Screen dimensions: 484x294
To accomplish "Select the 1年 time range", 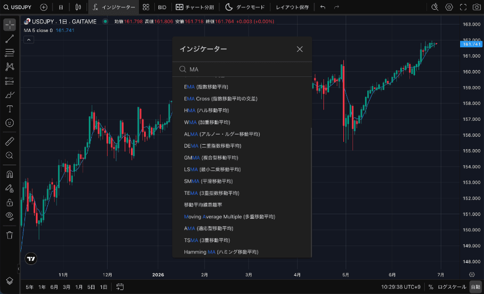I will pyautogui.click(x=42, y=287).
